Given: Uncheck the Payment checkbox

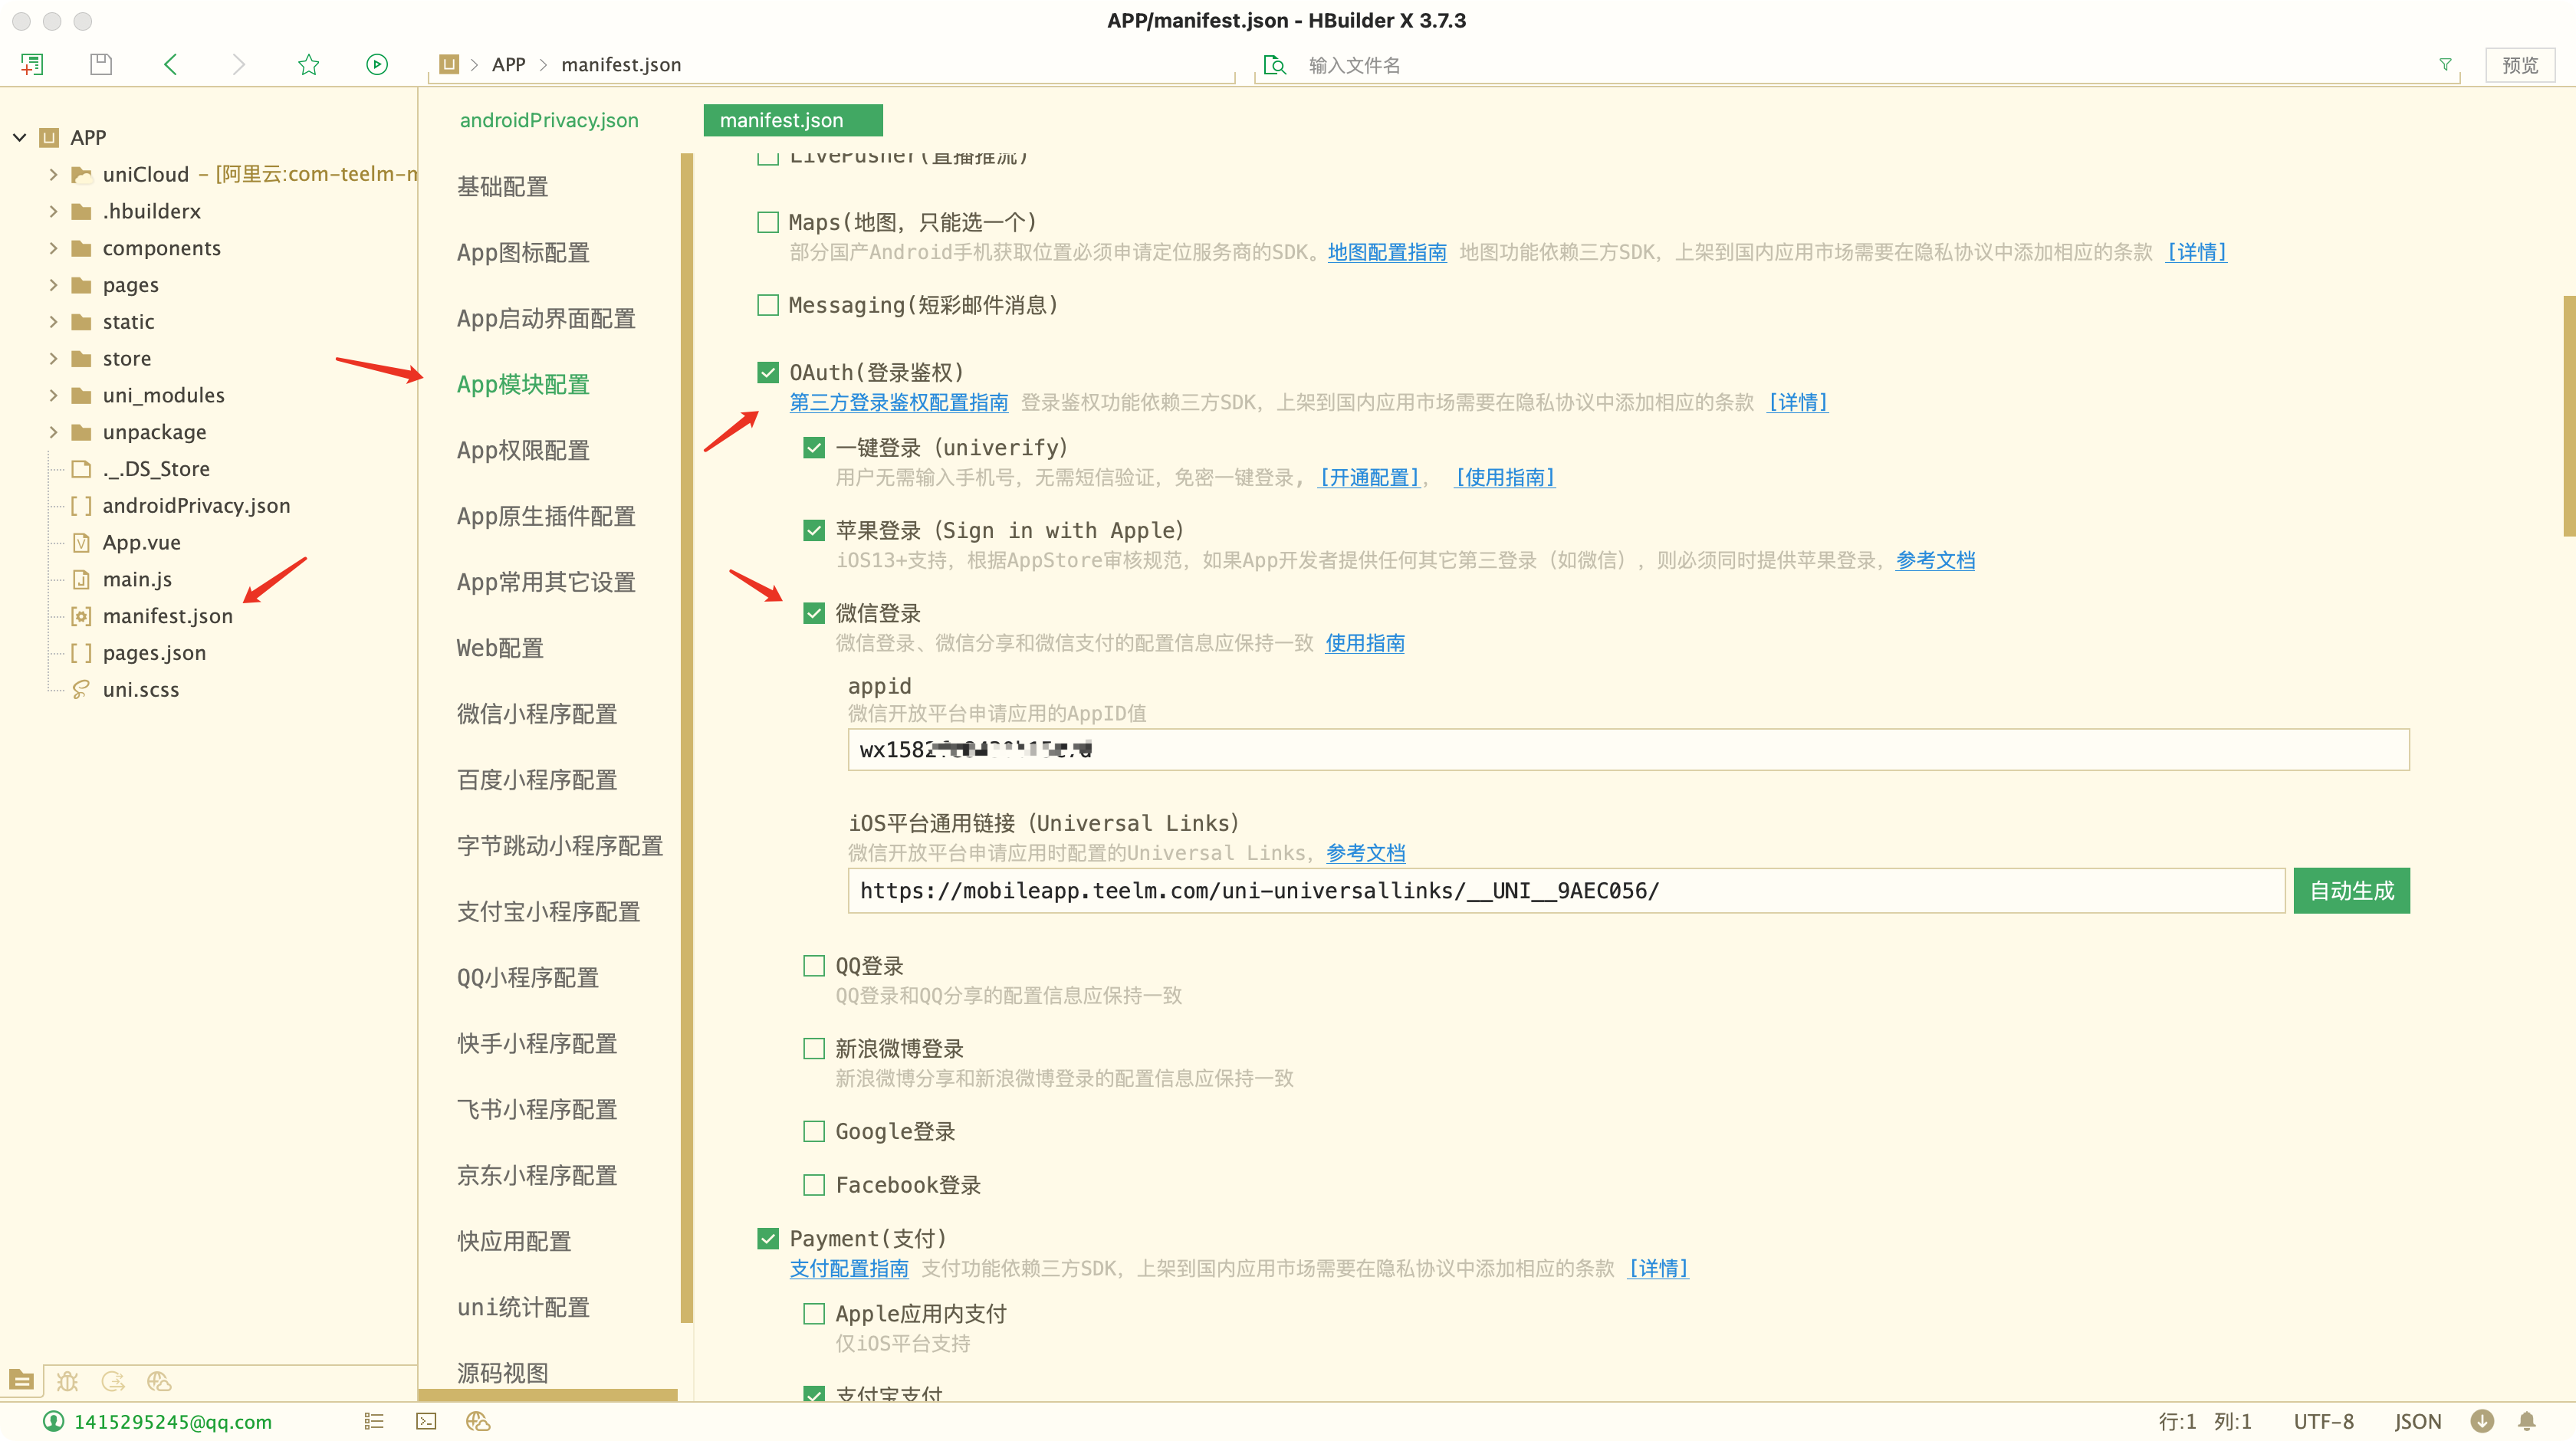Looking at the screenshot, I should [768, 1238].
